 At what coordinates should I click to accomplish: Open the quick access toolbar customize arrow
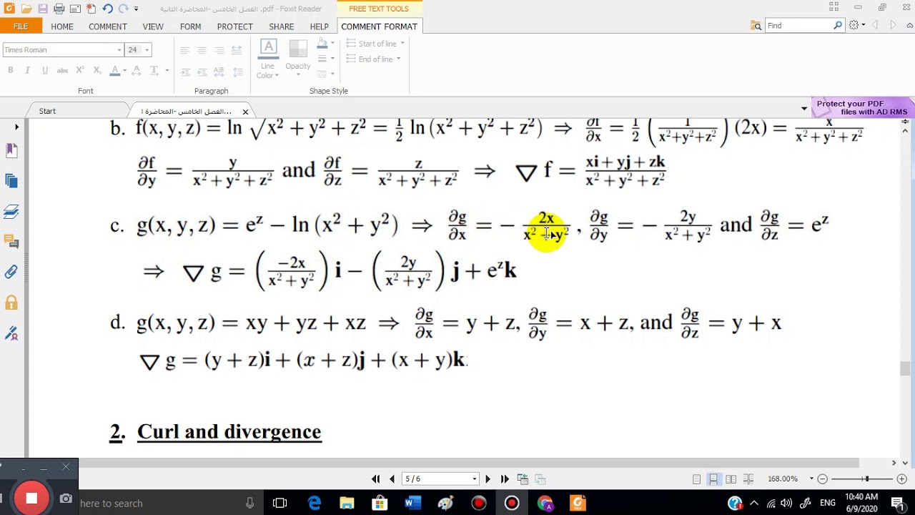[137, 9]
